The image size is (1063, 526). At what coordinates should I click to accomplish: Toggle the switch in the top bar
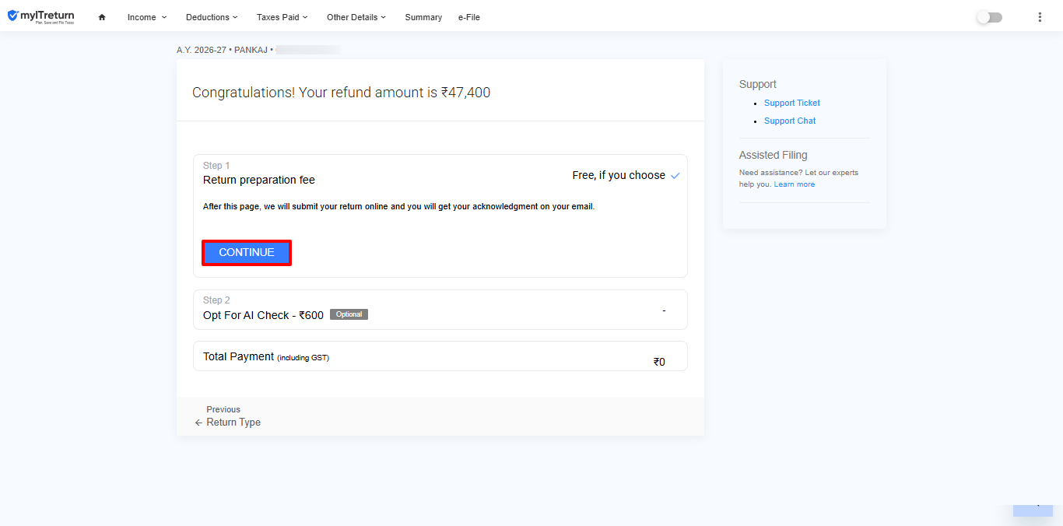point(990,17)
